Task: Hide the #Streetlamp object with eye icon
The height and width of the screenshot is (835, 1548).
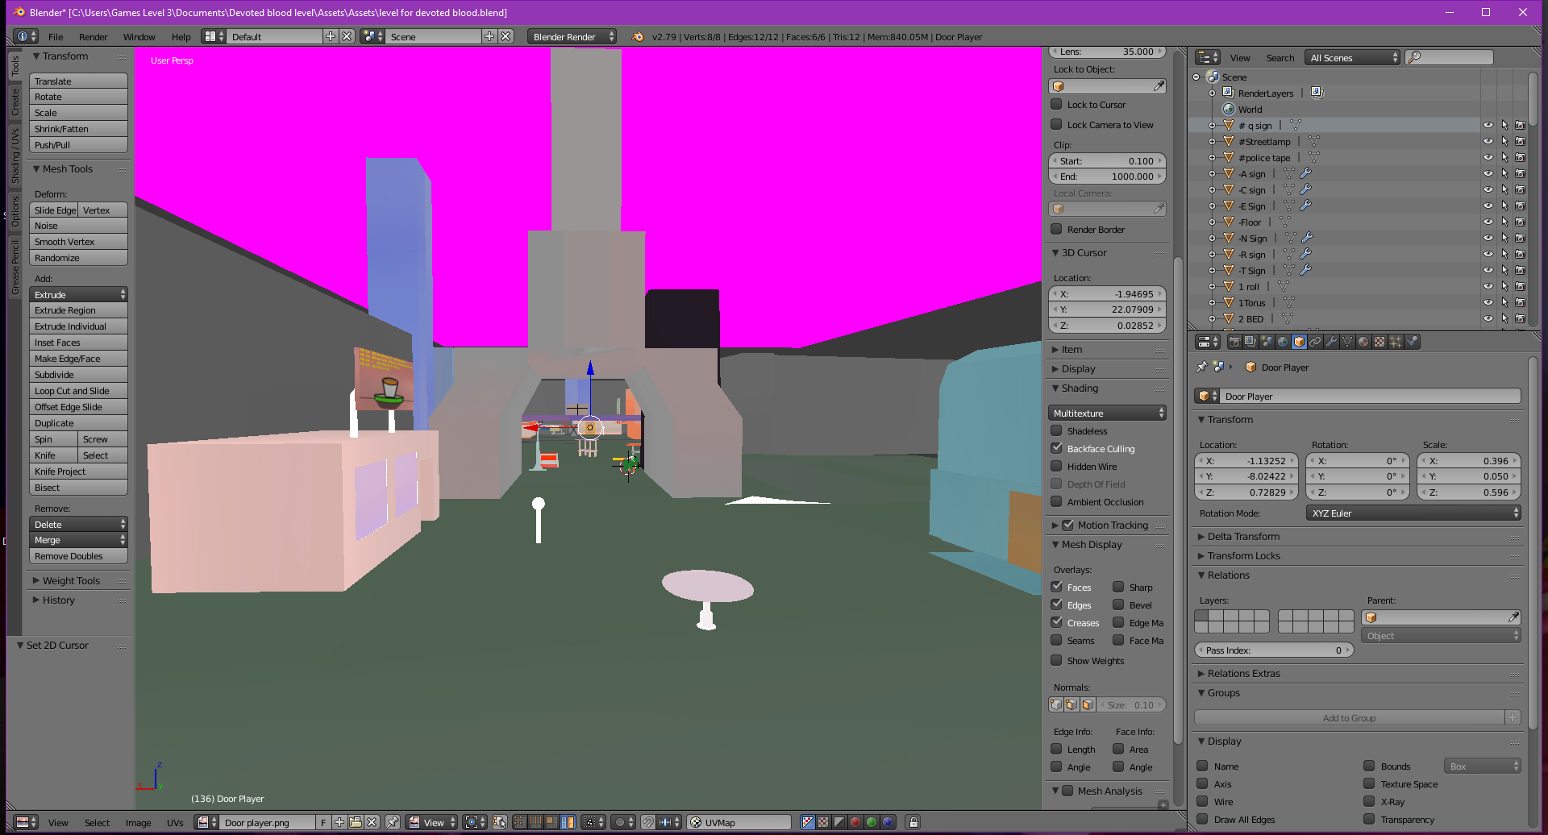Action: pos(1488,142)
